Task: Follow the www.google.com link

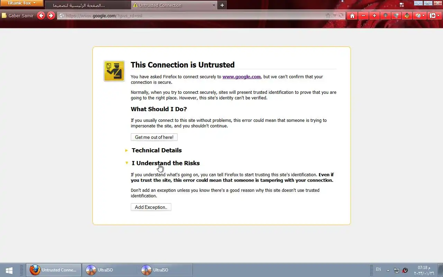Action: click(x=241, y=77)
